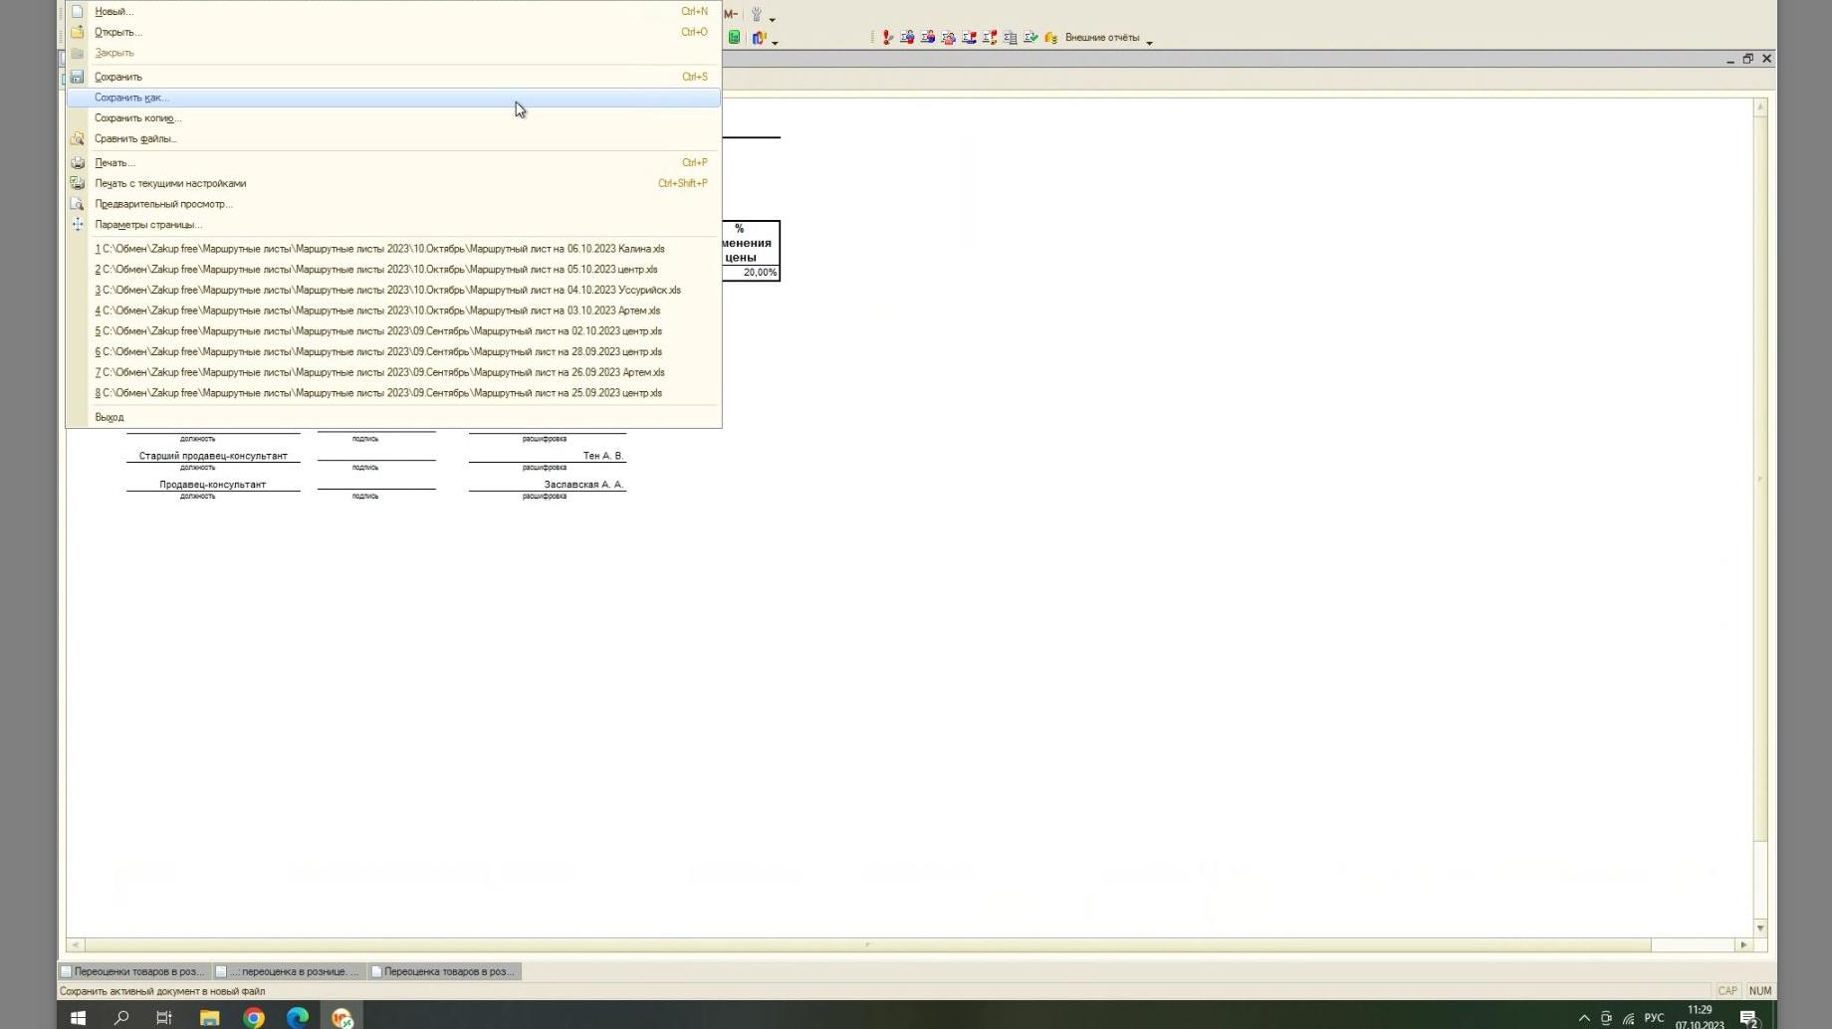Click the 1C application icon on the taskbar

click(x=342, y=1017)
